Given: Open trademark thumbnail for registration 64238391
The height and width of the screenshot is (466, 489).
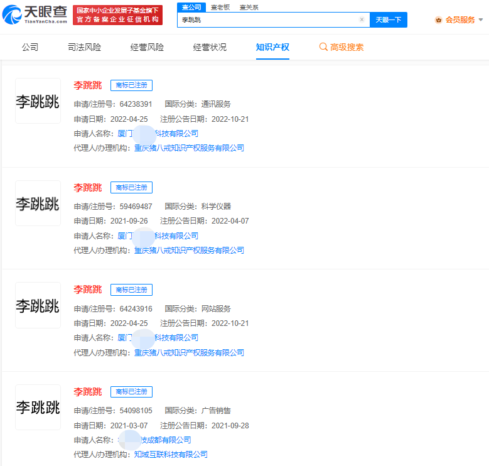Looking at the screenshot, I should tap(38, 100).
